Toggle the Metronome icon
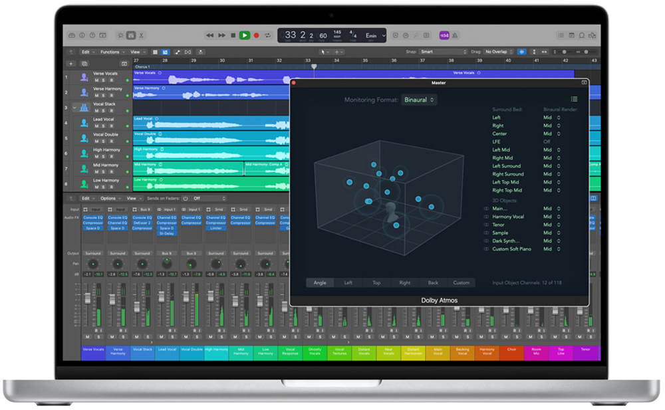 pos(455,36)
